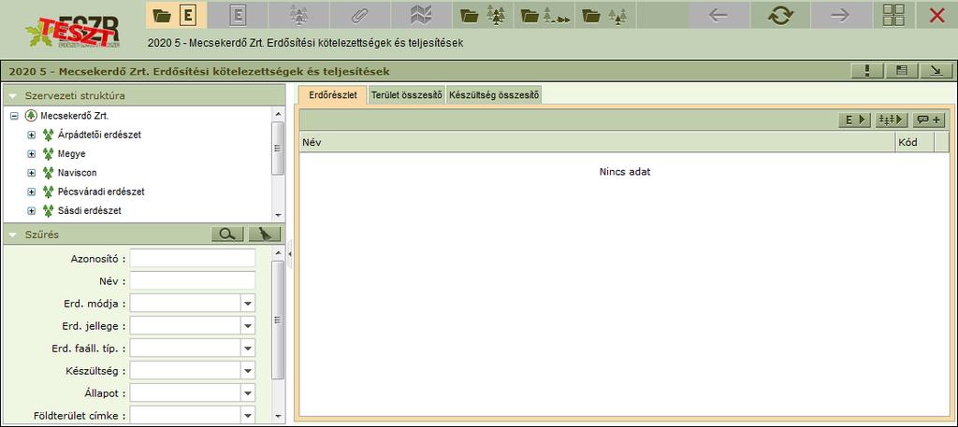Image resolution: width=958 pixels, height=427 pixels.
Task: Click the exclamation mark button in title bar
Action: 867,71
